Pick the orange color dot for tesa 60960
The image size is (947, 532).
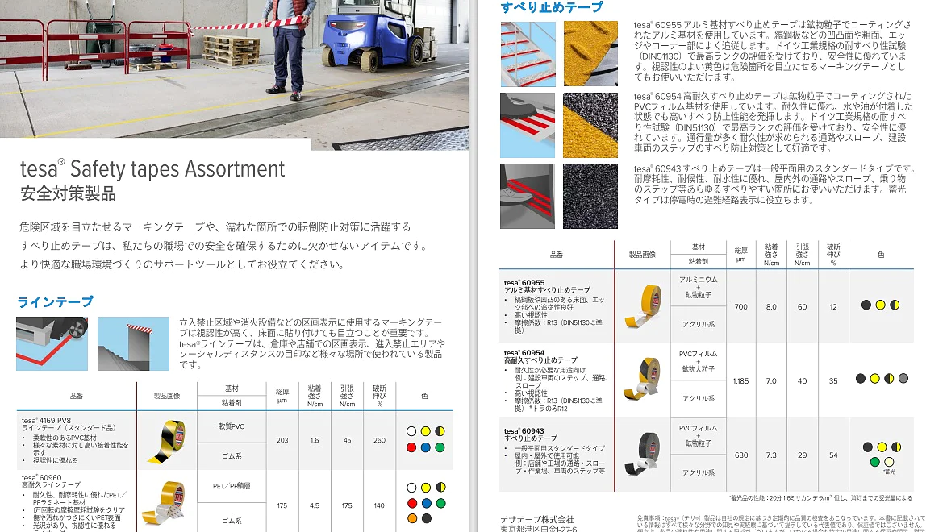point(412,518)
